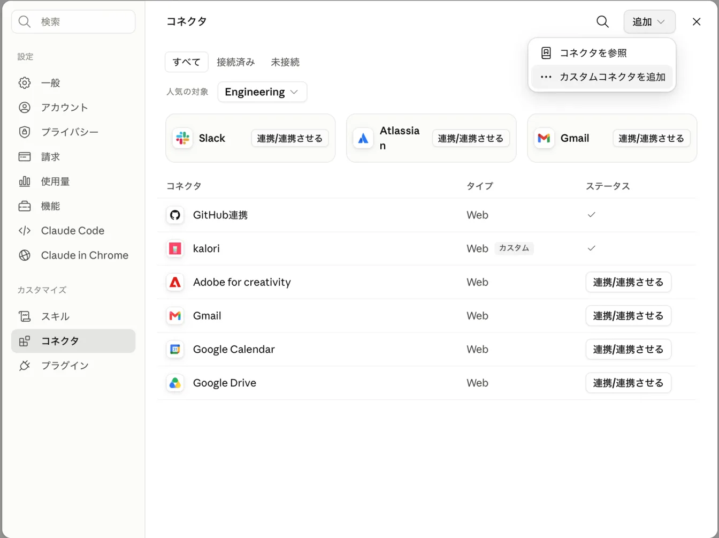Expand the Engineering dropdown
The image size is (719, 538).
point(262,92)
